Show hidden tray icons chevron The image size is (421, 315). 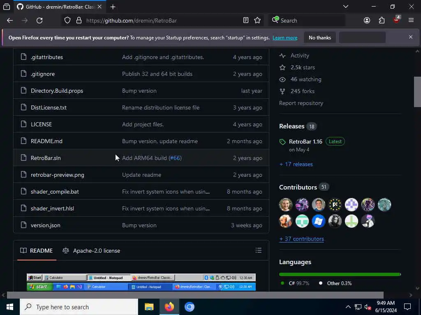point(348,307)
